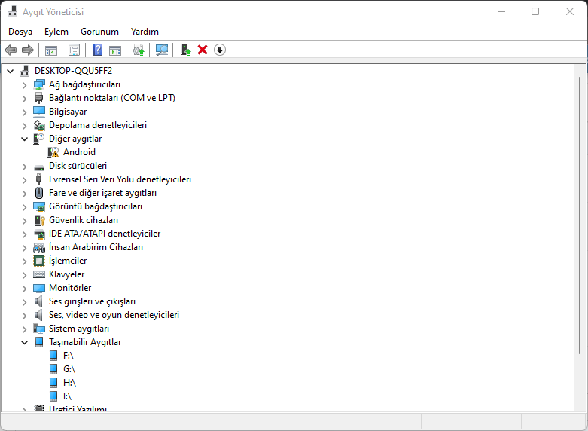Click the Android warning device icon
This screenshot has height=431, width=588.
(53, 152)
